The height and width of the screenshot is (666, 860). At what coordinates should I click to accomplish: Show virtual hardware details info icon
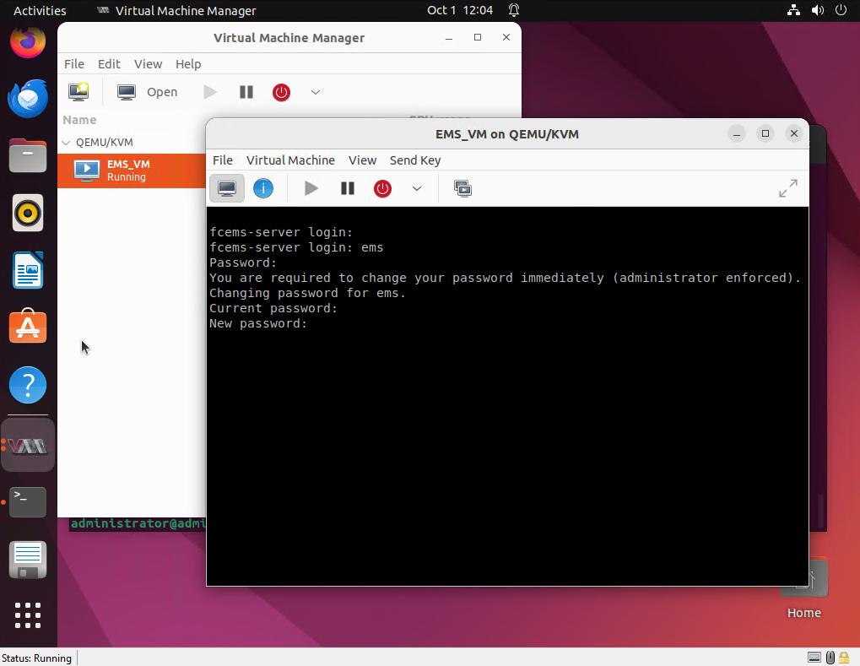point(263,188)
